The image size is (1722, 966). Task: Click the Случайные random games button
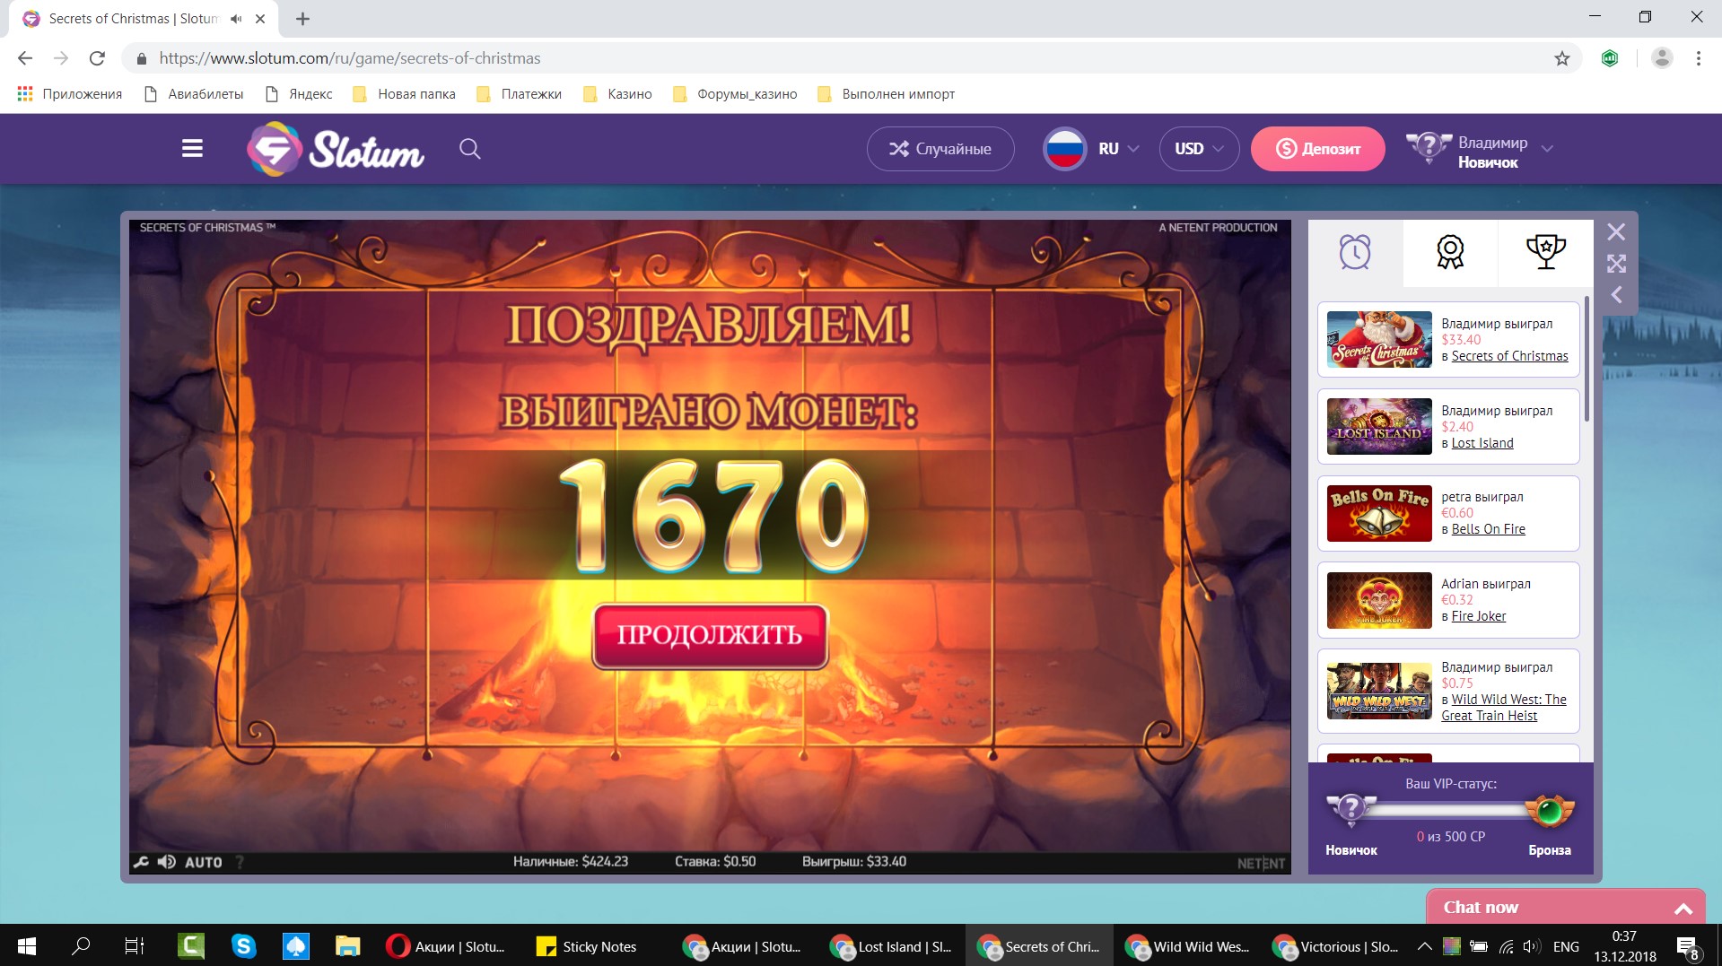(x=940, y=149)
